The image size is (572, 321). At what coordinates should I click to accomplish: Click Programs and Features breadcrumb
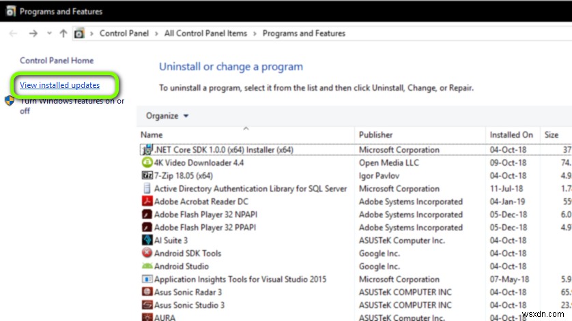click(x=304, y=33)
